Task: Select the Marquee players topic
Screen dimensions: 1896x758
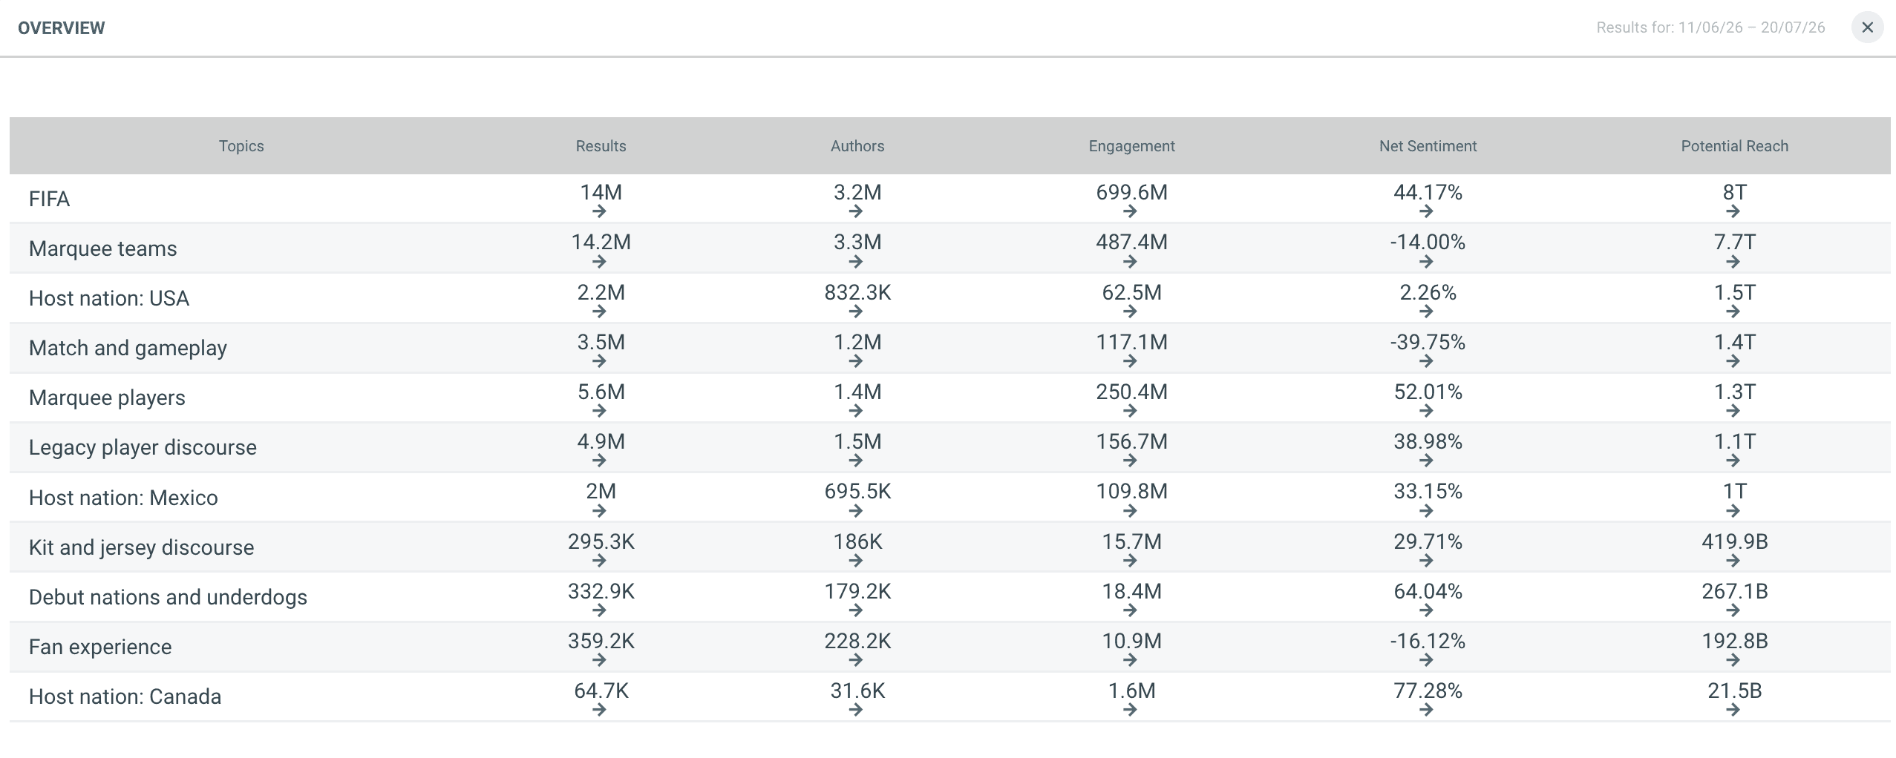Action: click(107, 398)
